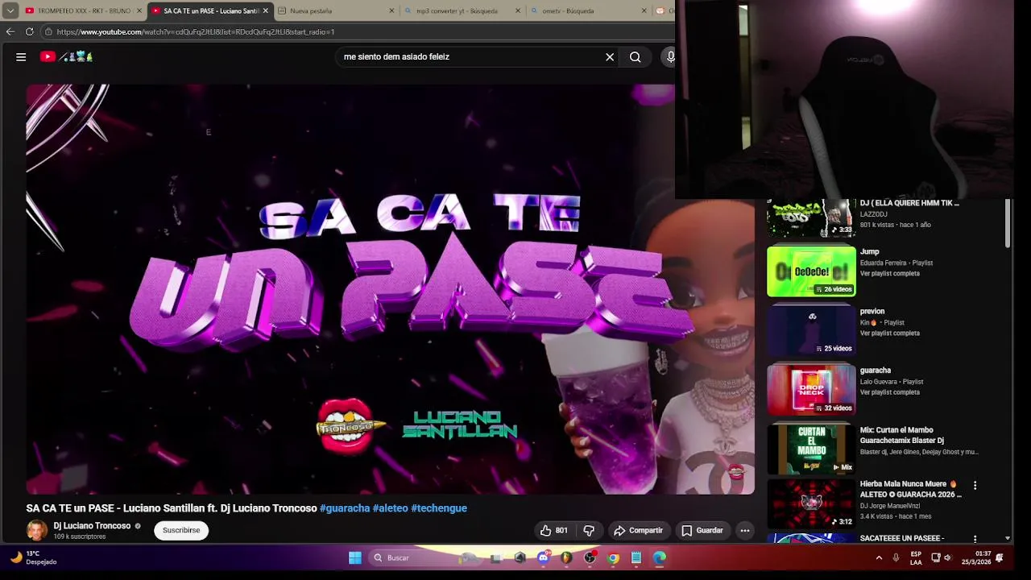Dislike the video with thumbs down
The width and height of the screenshot is (1031, 580).
coord(589,531)
